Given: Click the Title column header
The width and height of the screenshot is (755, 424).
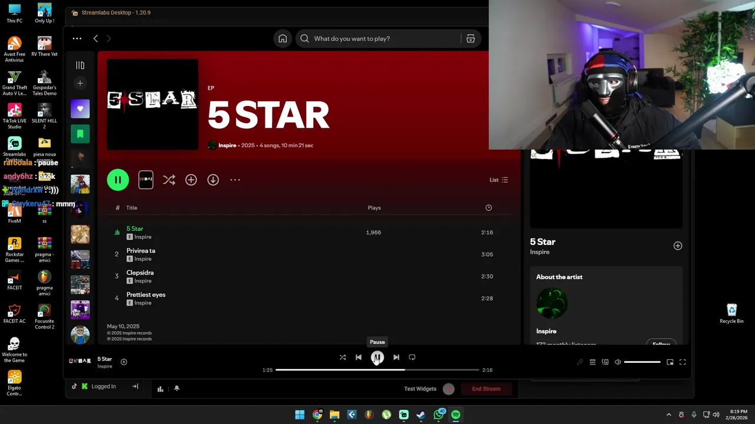Looking at the screenshot, I should [132, 208].
